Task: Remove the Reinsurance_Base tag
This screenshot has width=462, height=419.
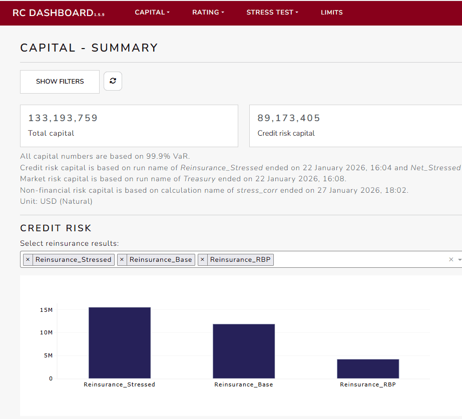Action: pos(122,260)
